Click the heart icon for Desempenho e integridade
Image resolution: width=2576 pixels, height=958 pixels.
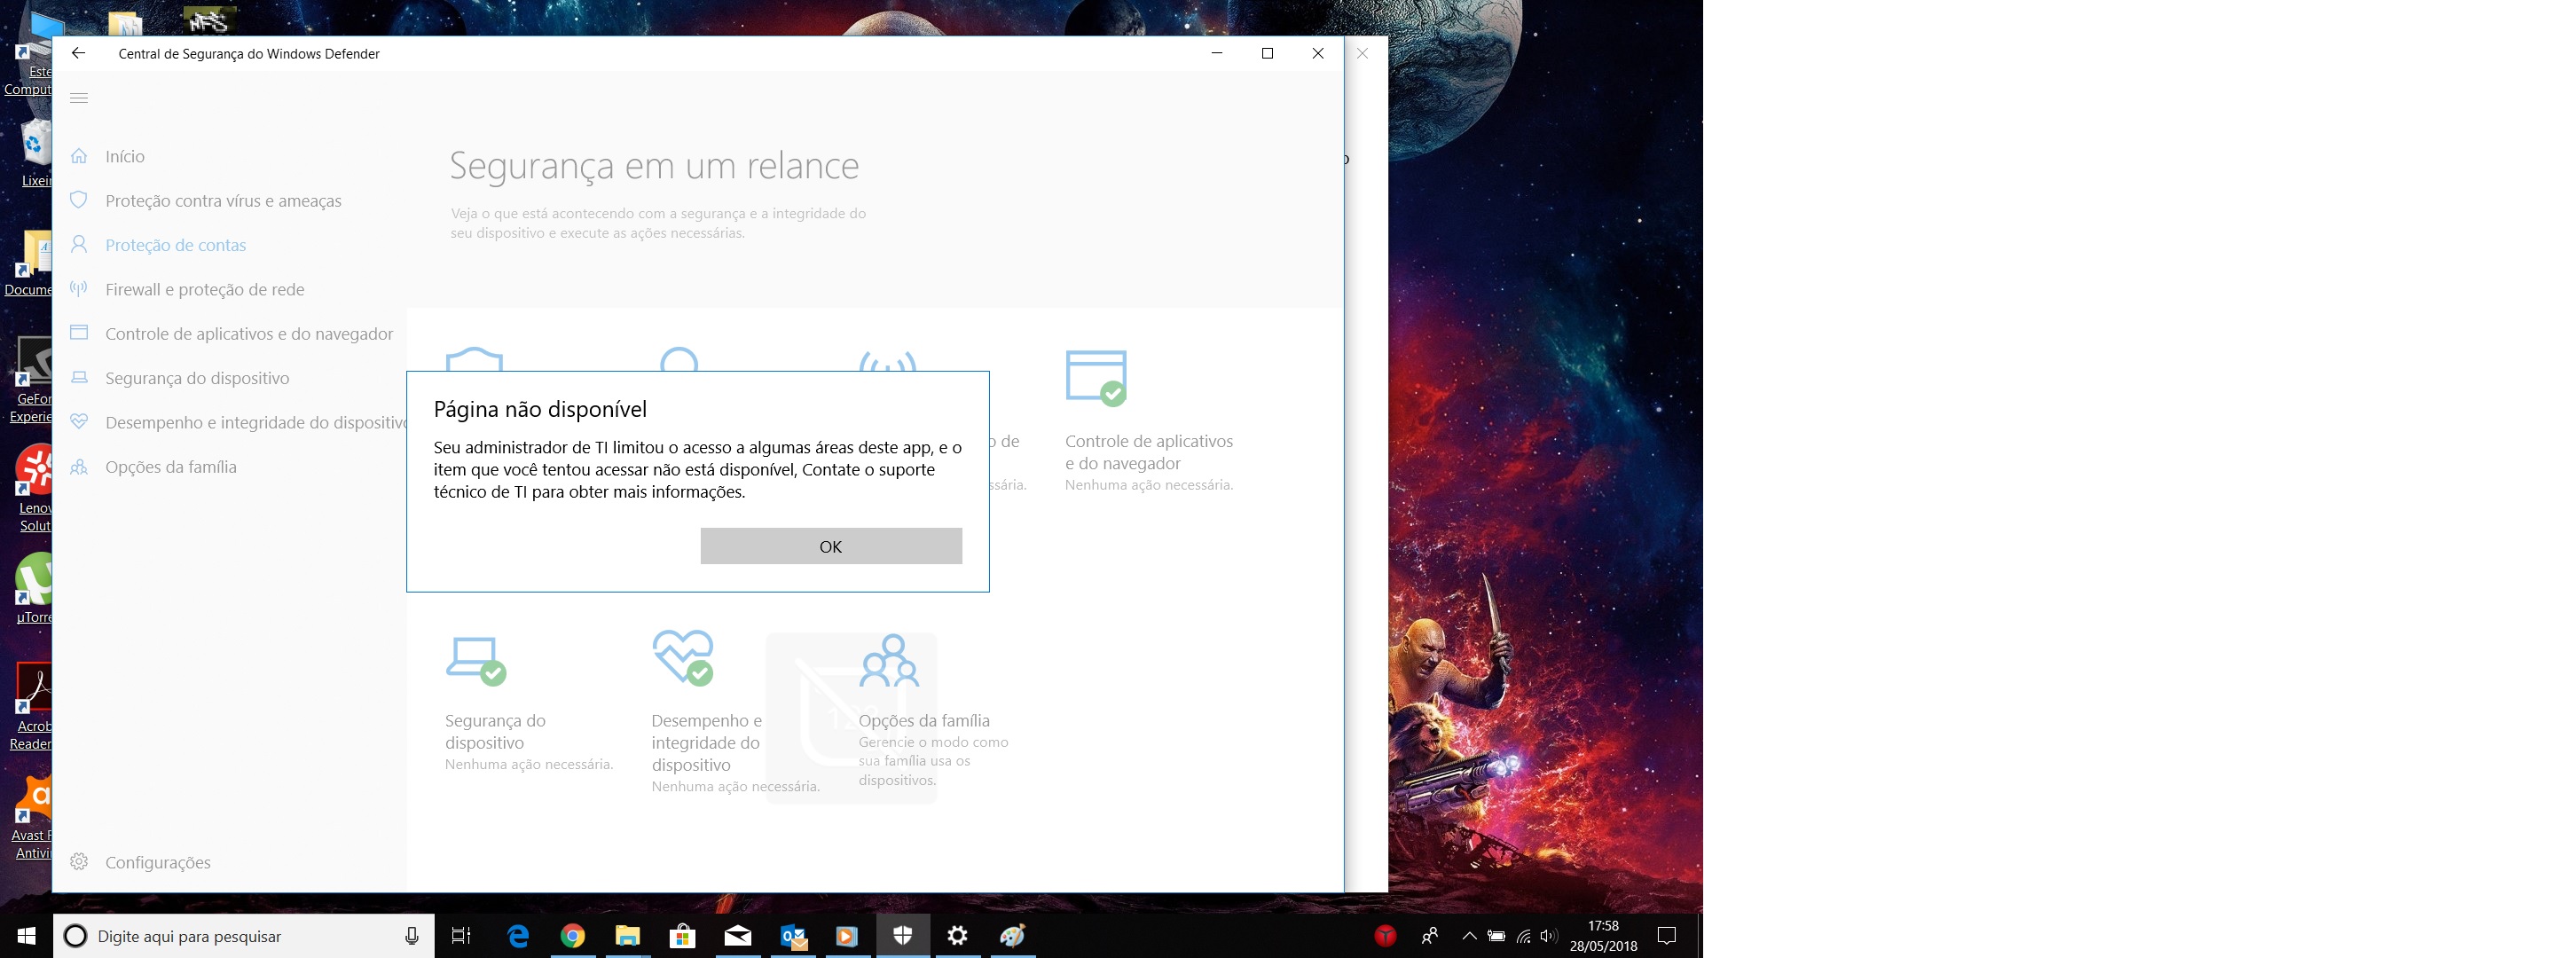(79, 422)
